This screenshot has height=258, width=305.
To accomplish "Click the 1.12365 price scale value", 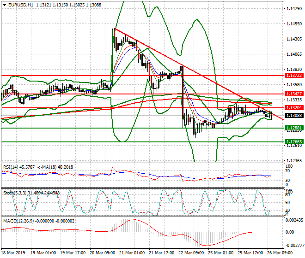I will coord(294,161).
